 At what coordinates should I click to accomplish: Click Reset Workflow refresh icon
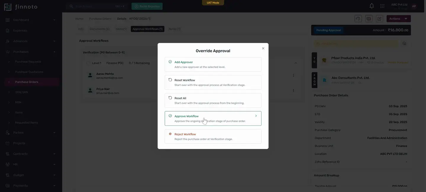170,80
